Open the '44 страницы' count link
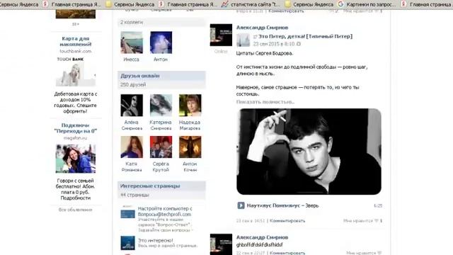453x255 pixels. pos(134,195)
